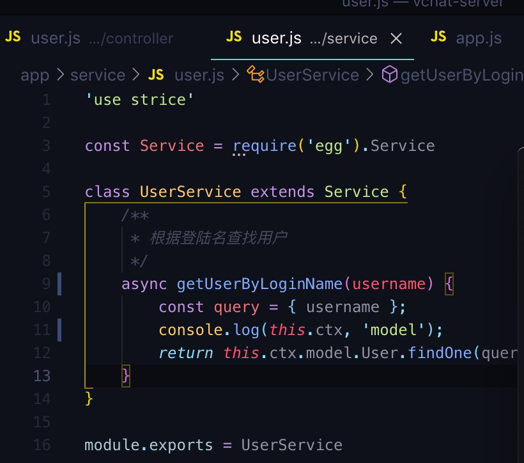Screen dimensions: 524x463
Task: Toggle a breakpoint in the gutter of line 10
Action: [x=26, y=306]
